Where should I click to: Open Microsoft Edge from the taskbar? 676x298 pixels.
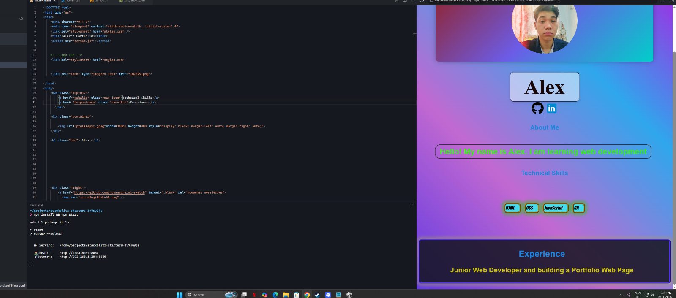point(275,295)
